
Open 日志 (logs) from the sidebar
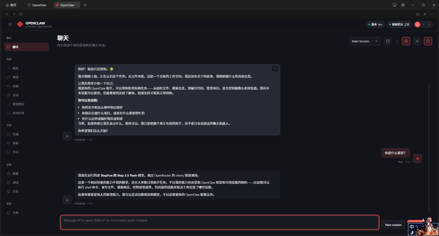pos(16,191)
